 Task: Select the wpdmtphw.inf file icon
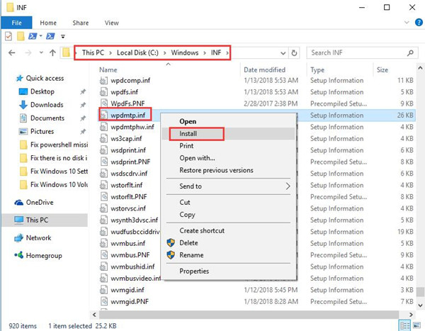(x=103, y=127)
